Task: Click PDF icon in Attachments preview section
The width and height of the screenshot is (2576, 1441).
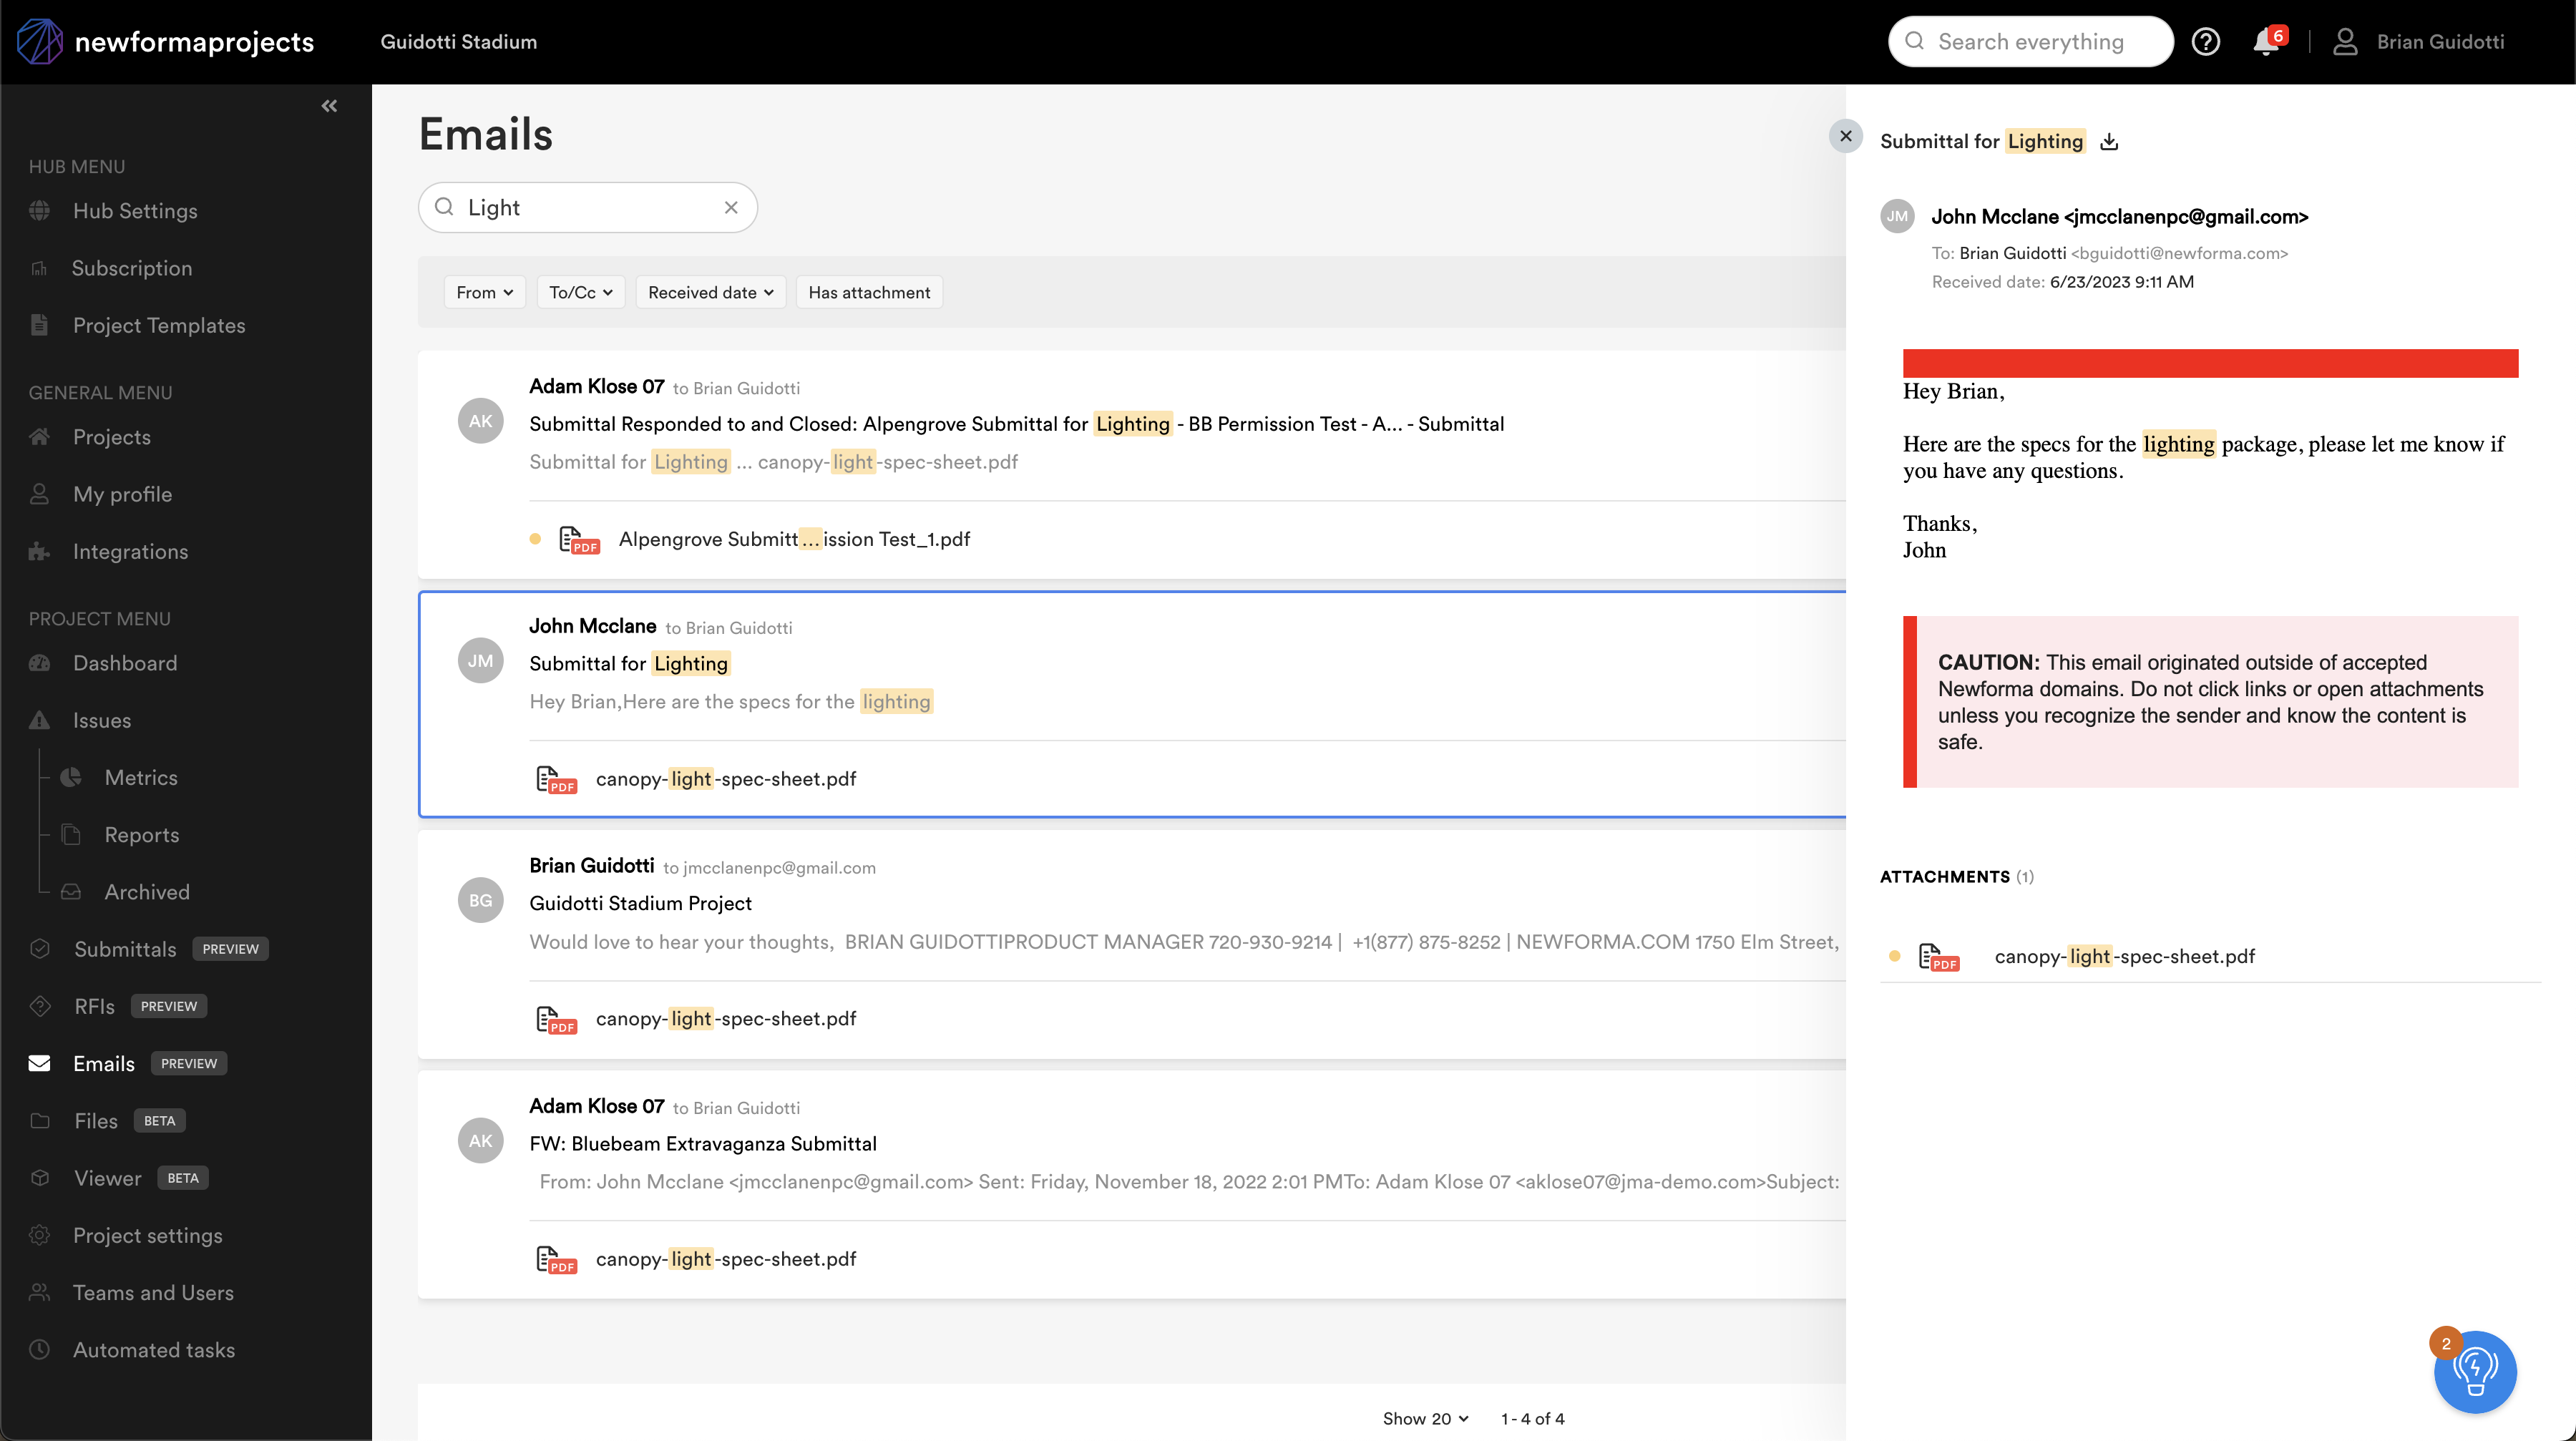Action: coord(1939,957)
